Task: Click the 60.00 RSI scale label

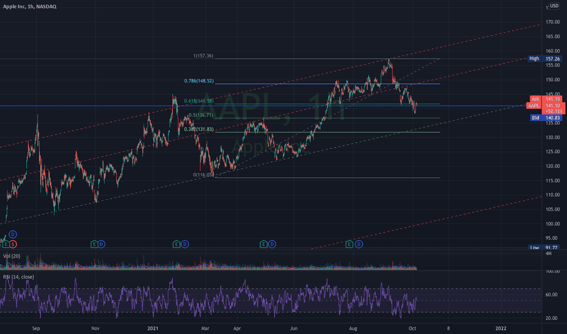Action: (x=551, y=295)
